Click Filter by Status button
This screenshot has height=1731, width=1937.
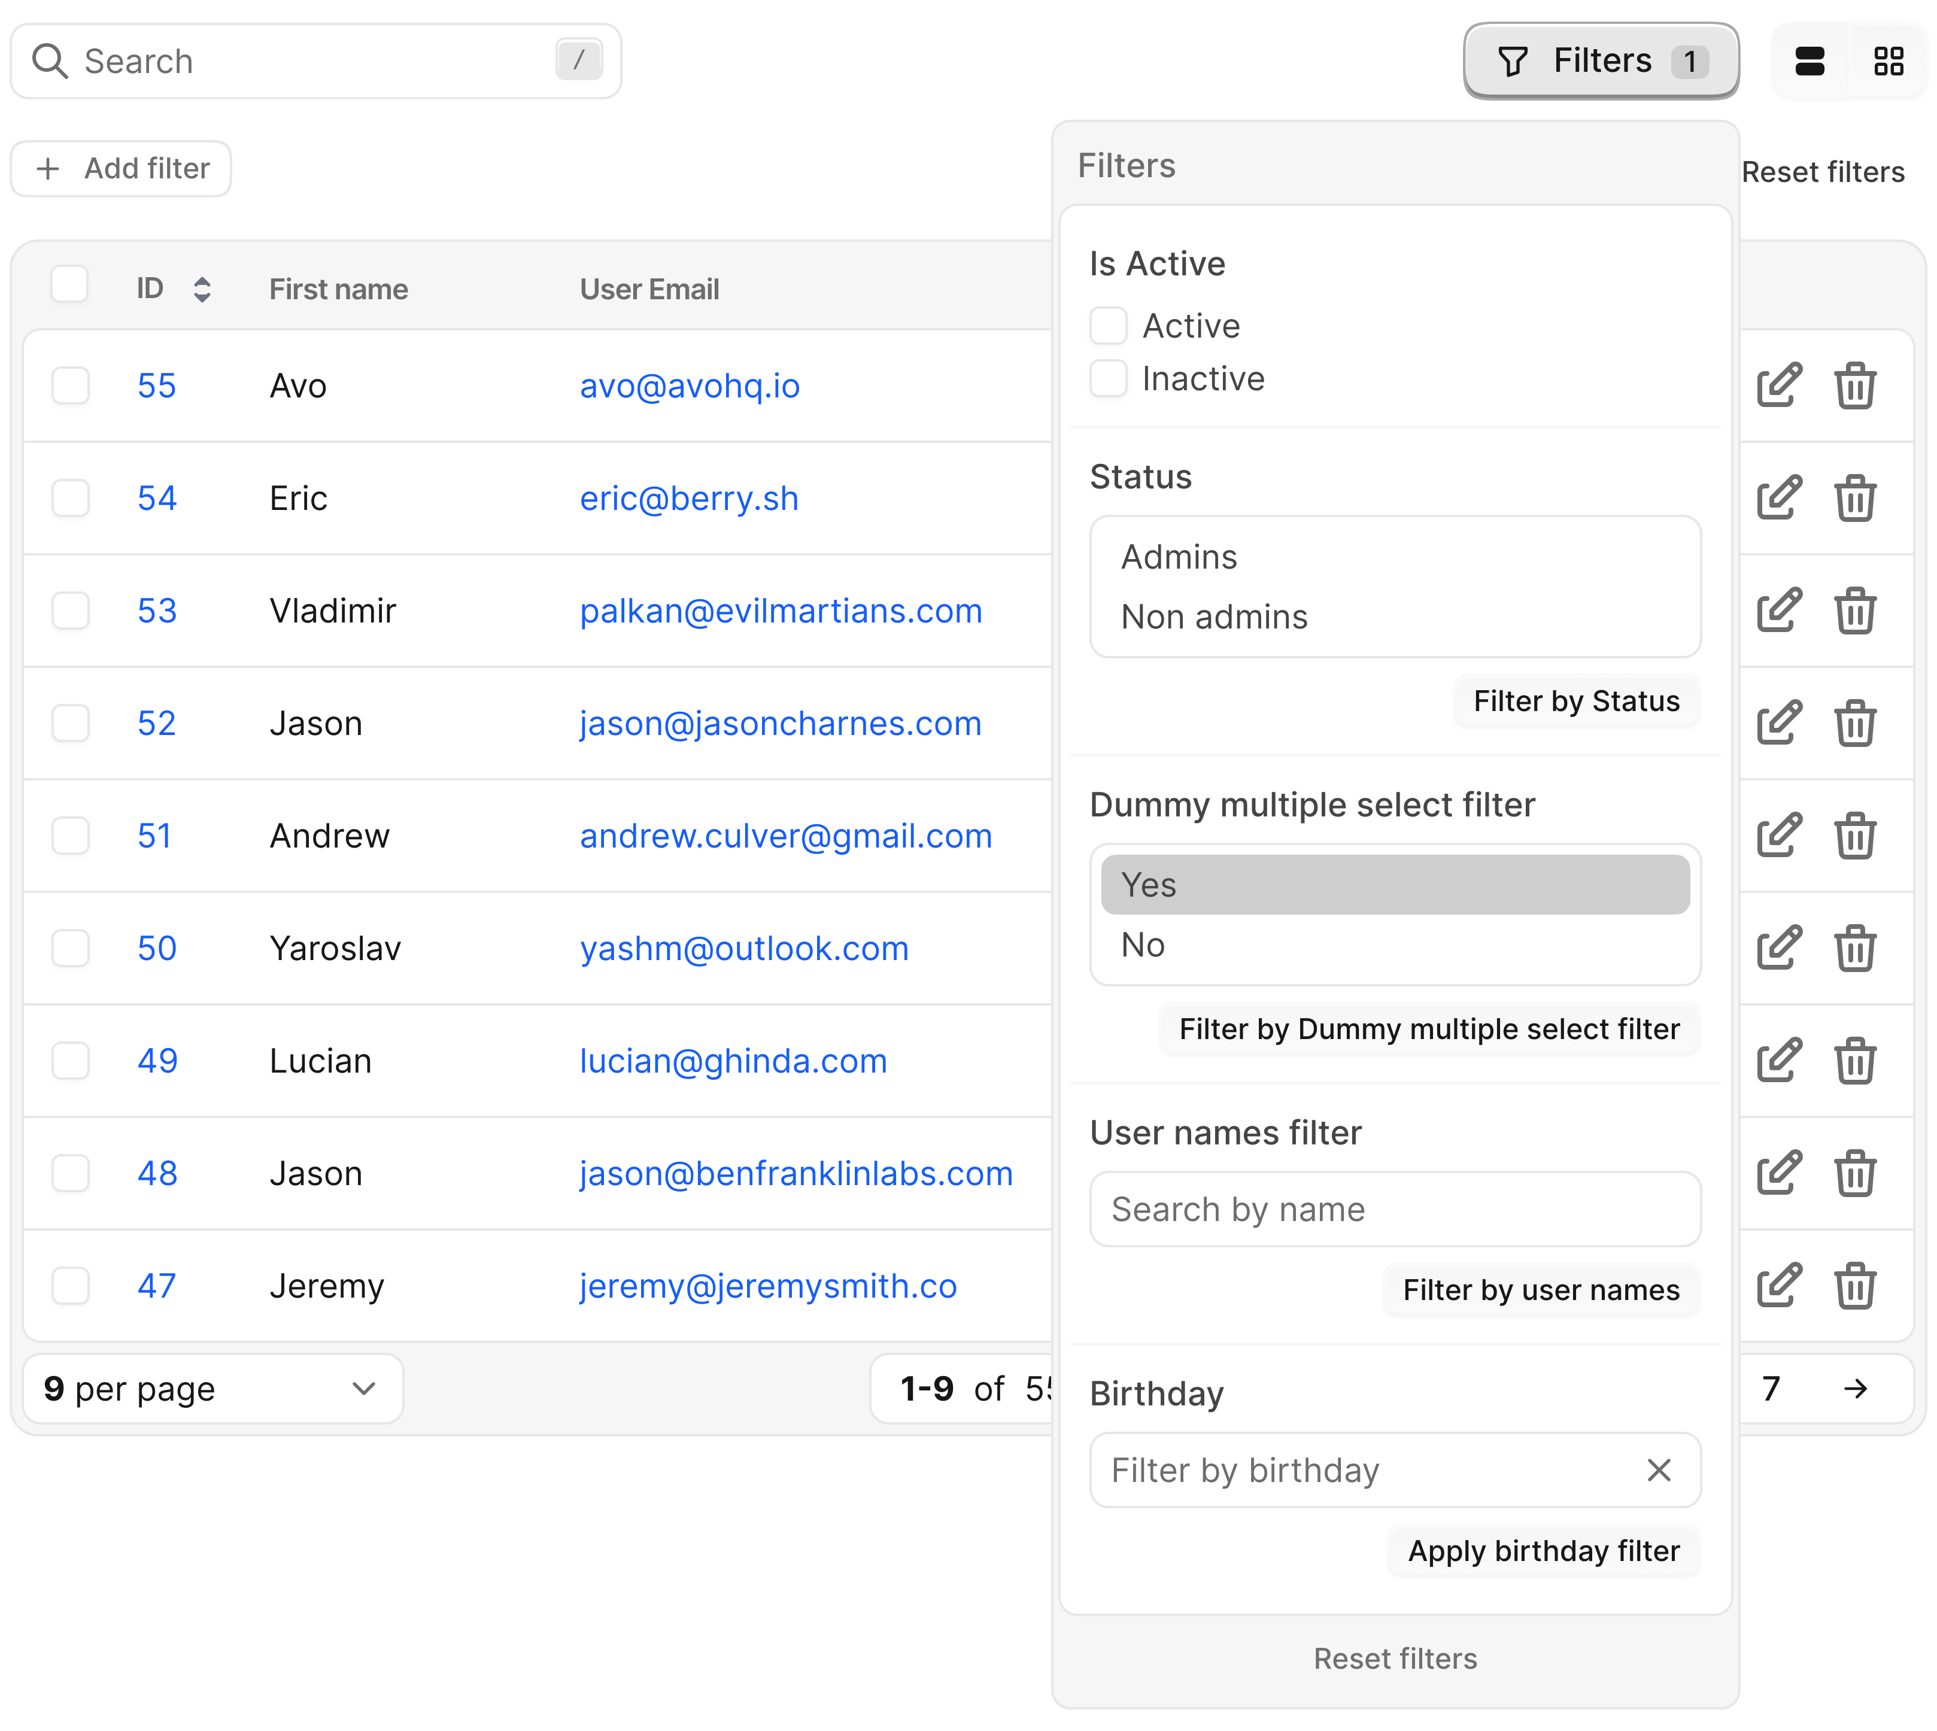tap(1575, 701)
